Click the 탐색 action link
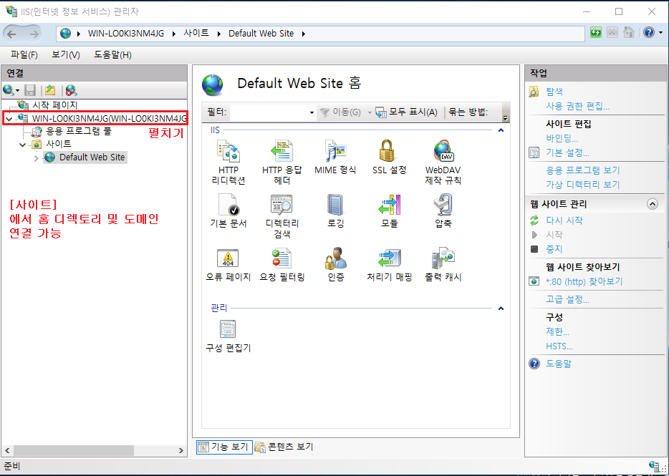This screenshot has width=669, height=476. 554,92
